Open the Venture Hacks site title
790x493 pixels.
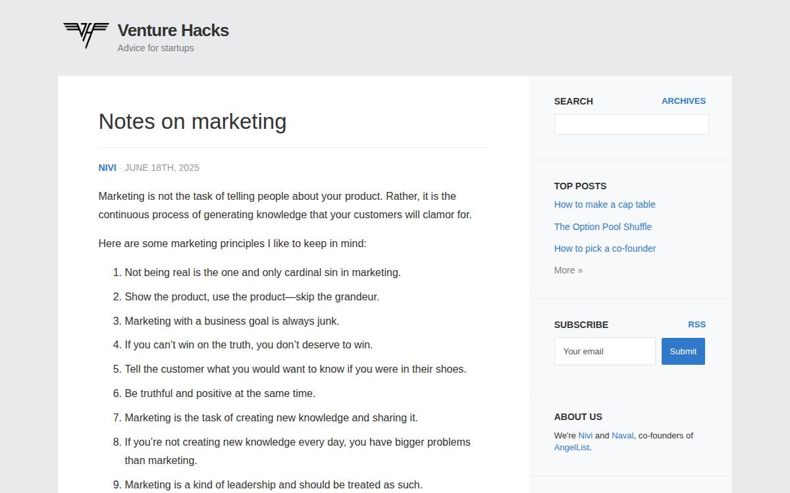click(173, 30)
